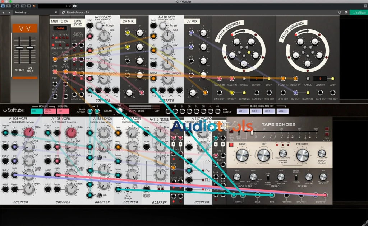Select LAST note priority LED
Viewport: 368px width, 226px height.
pyautogui.click(x=67, y=45)
